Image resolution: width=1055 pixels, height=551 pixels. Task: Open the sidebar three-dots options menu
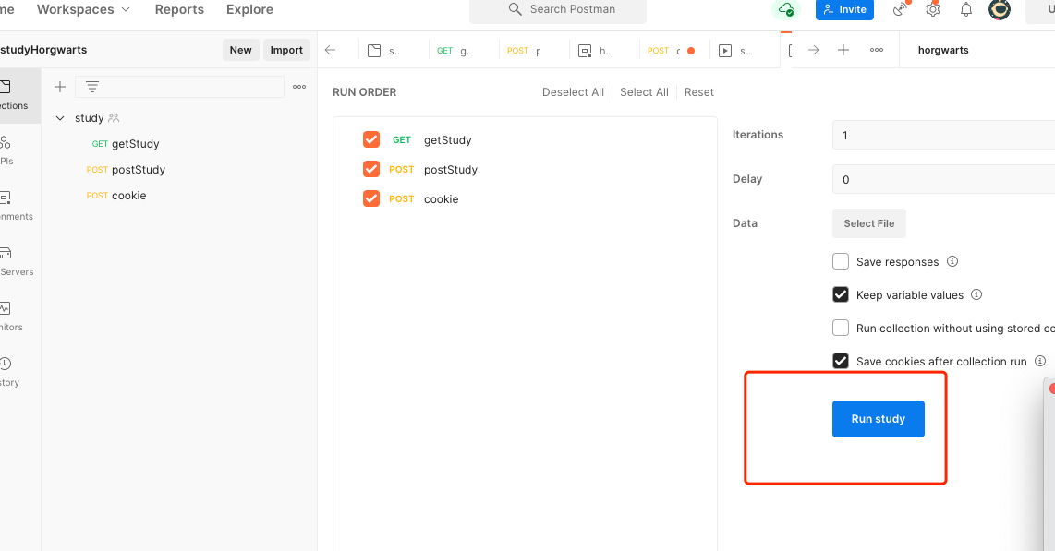pyautogui.click(x=299, y=87)
